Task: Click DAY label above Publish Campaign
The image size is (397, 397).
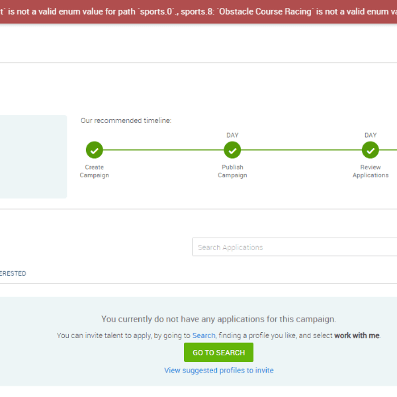Action: 232,135
